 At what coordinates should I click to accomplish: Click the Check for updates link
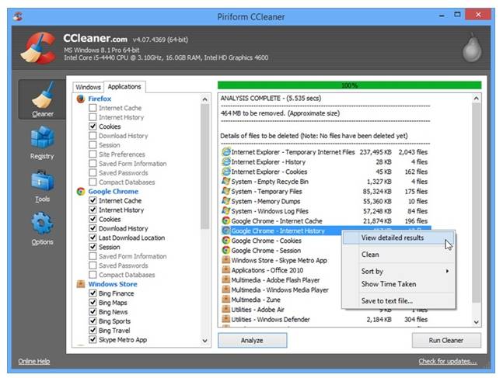tap(448, 362)
